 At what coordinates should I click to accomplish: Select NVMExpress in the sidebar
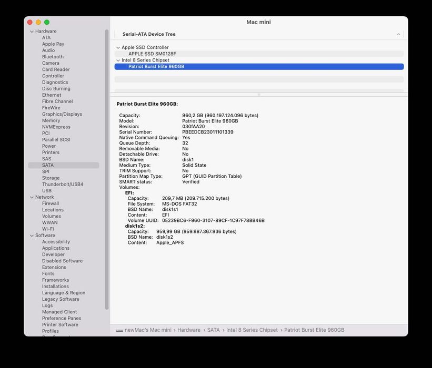coord(56,127)
